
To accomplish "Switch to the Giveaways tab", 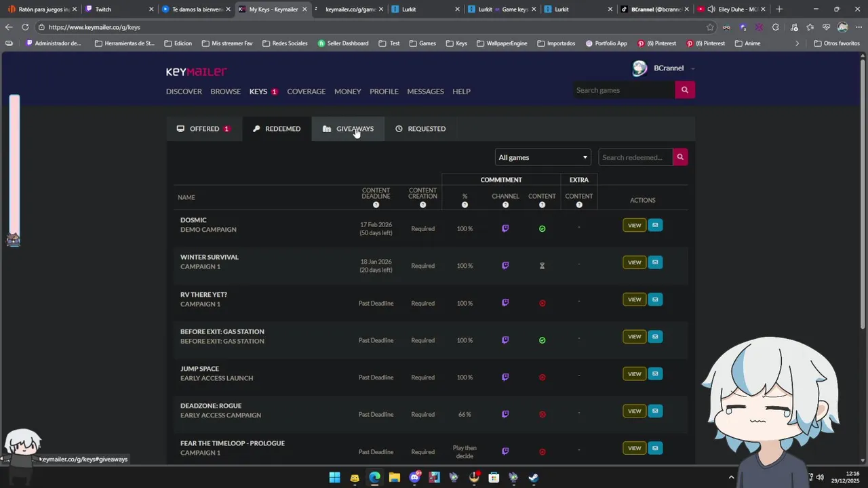I will tap(348, 129).
